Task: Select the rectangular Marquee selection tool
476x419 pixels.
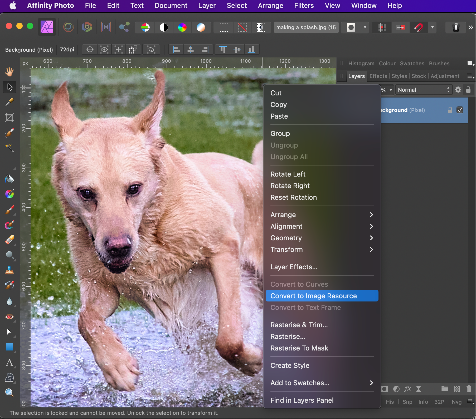Action: pos(9,163)
